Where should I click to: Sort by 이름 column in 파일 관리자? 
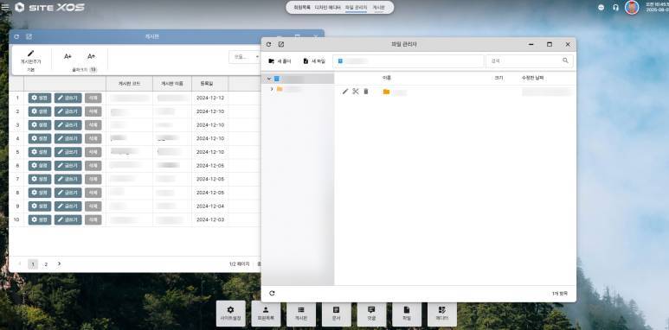(x=387, y=79)
